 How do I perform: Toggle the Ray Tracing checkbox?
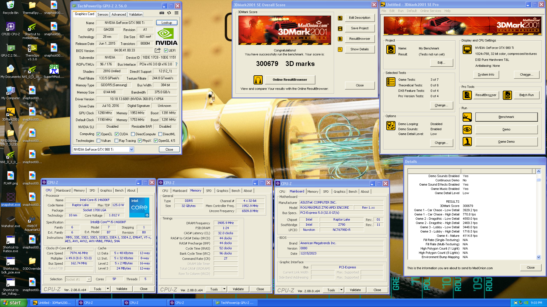click(x=116, y=141)
